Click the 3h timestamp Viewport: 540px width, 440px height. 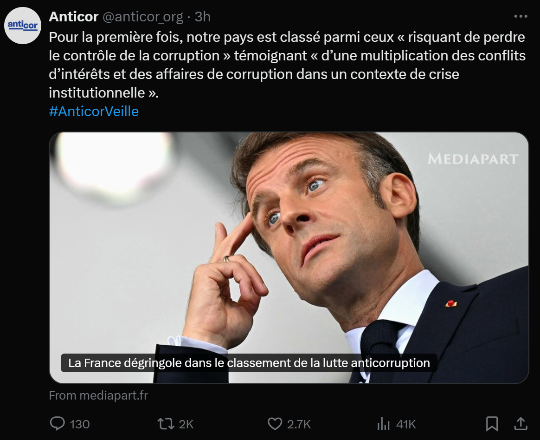(203, 17)
